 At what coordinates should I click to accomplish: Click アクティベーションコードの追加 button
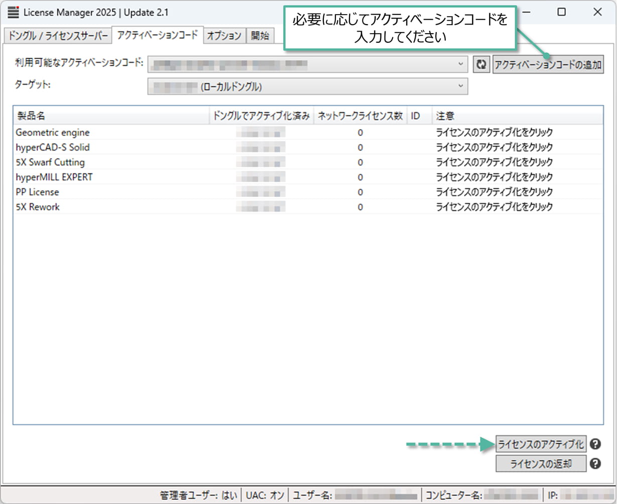(x=548, y=65)
